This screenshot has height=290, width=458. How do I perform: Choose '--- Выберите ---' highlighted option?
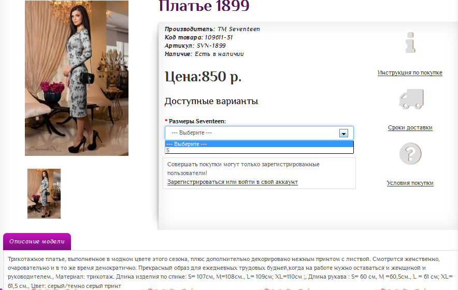pos(259,144)
